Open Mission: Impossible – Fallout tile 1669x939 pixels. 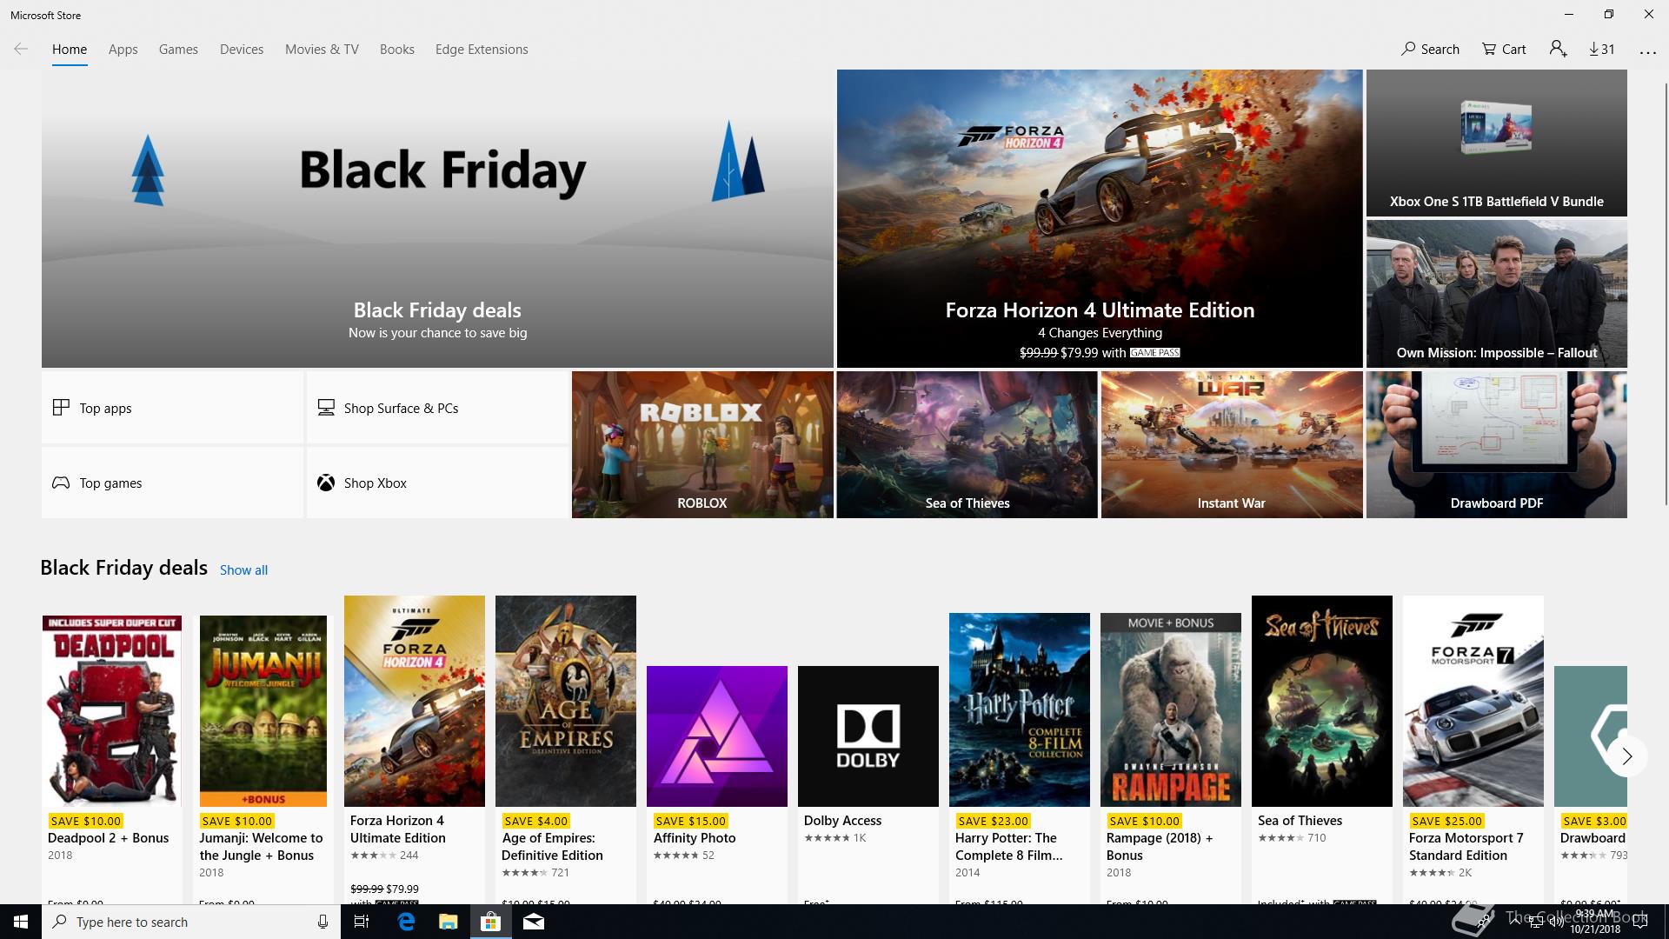pyautogui.click(x=1496, y=294)
